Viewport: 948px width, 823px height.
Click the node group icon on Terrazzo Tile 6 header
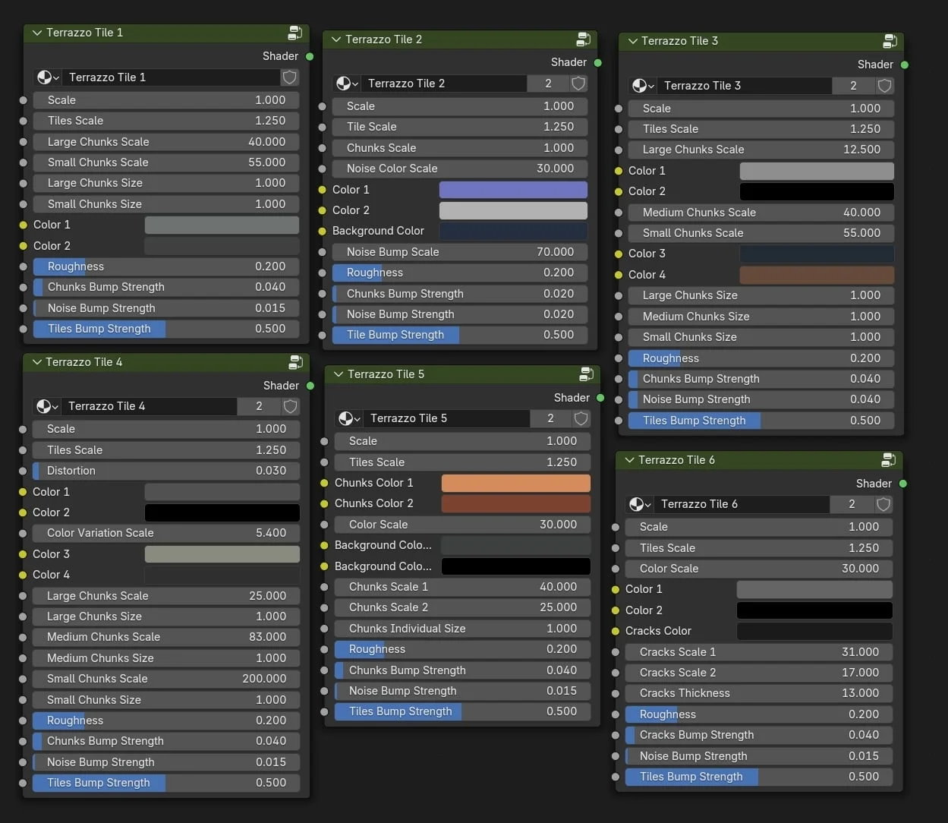click(x=888, y=459)
